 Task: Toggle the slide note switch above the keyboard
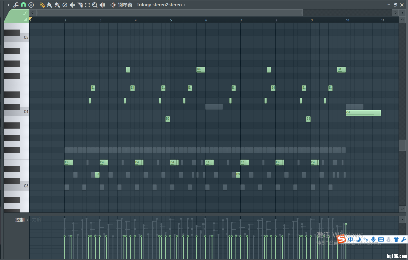[25, 13]
